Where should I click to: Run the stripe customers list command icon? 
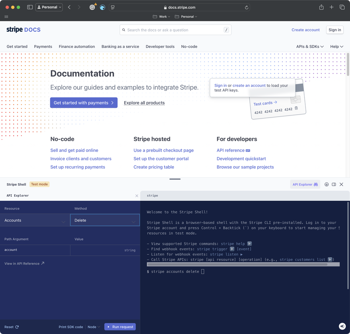[x=330, y=260]
